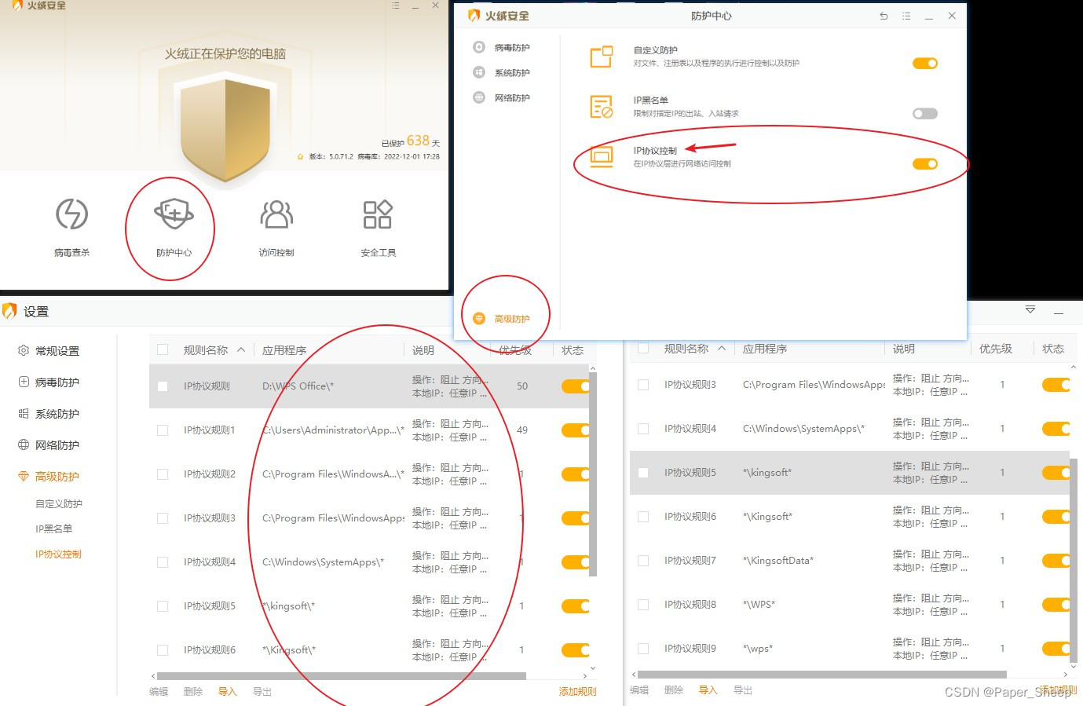Click 病毒防护 plus icon in settings sidebar
The height and width of the screenshot is (706, 1083).
24,382
